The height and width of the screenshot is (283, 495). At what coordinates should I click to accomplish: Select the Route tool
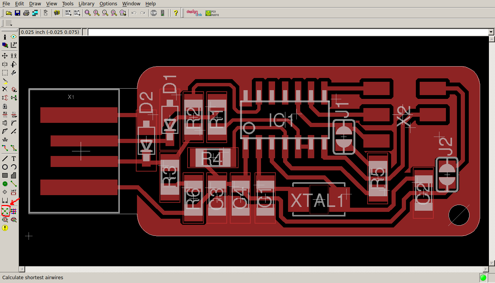[x=5, y=148]
